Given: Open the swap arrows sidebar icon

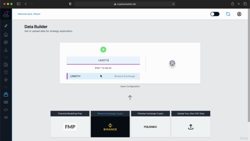Looking at the screenshot, I should pos(6,26).
